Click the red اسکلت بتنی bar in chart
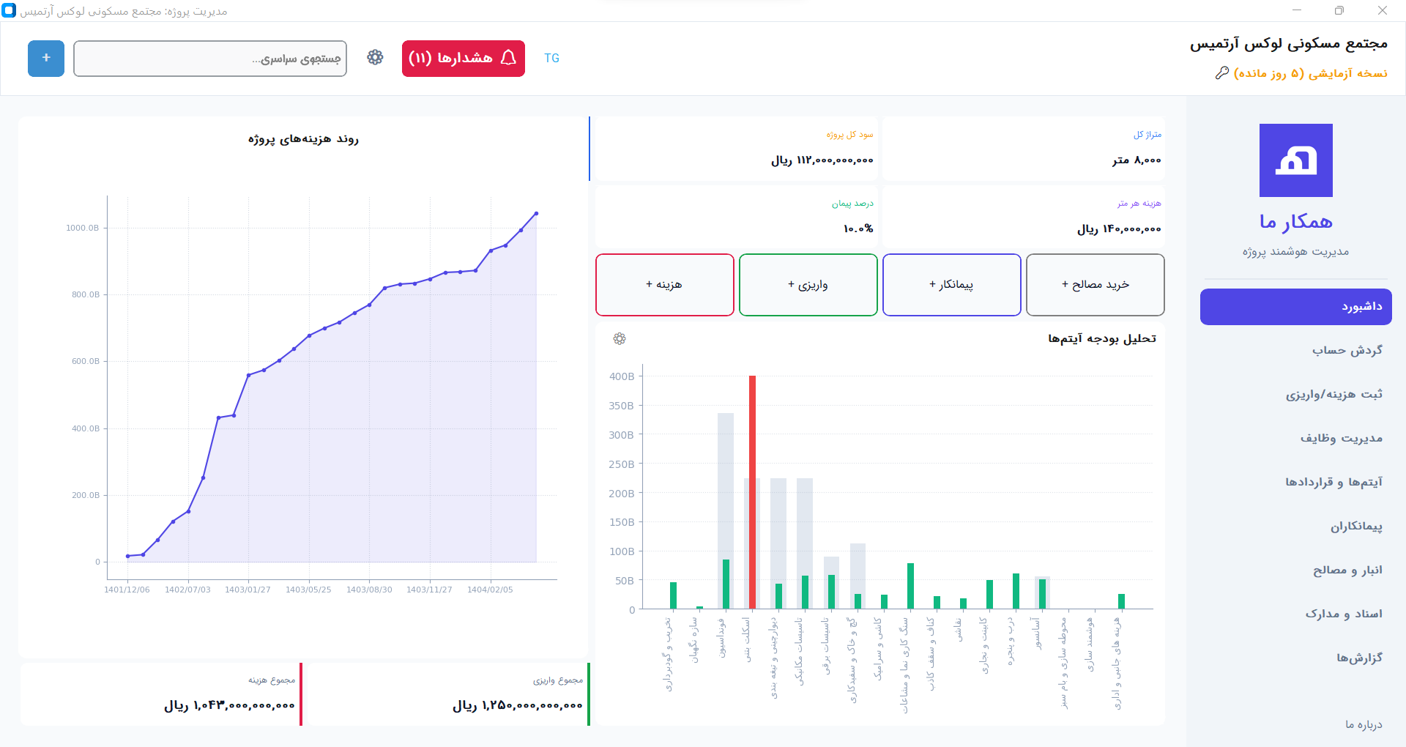The height and width of the screenshot is (747, 1406). pos(752,491)
